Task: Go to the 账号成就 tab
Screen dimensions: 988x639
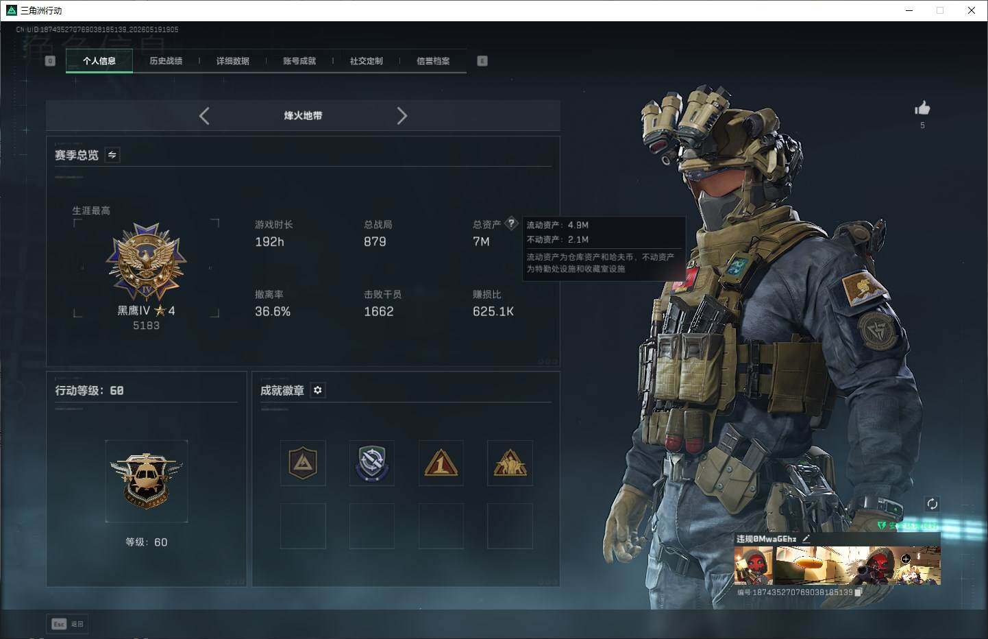Action: [x=299, y=61]
